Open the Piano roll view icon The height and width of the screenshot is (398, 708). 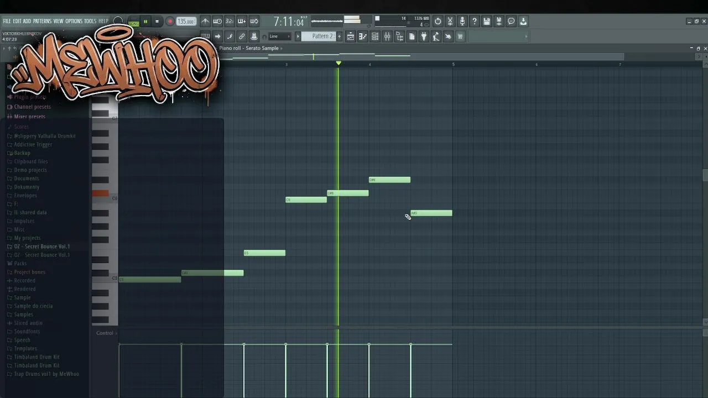coord(363,36)
